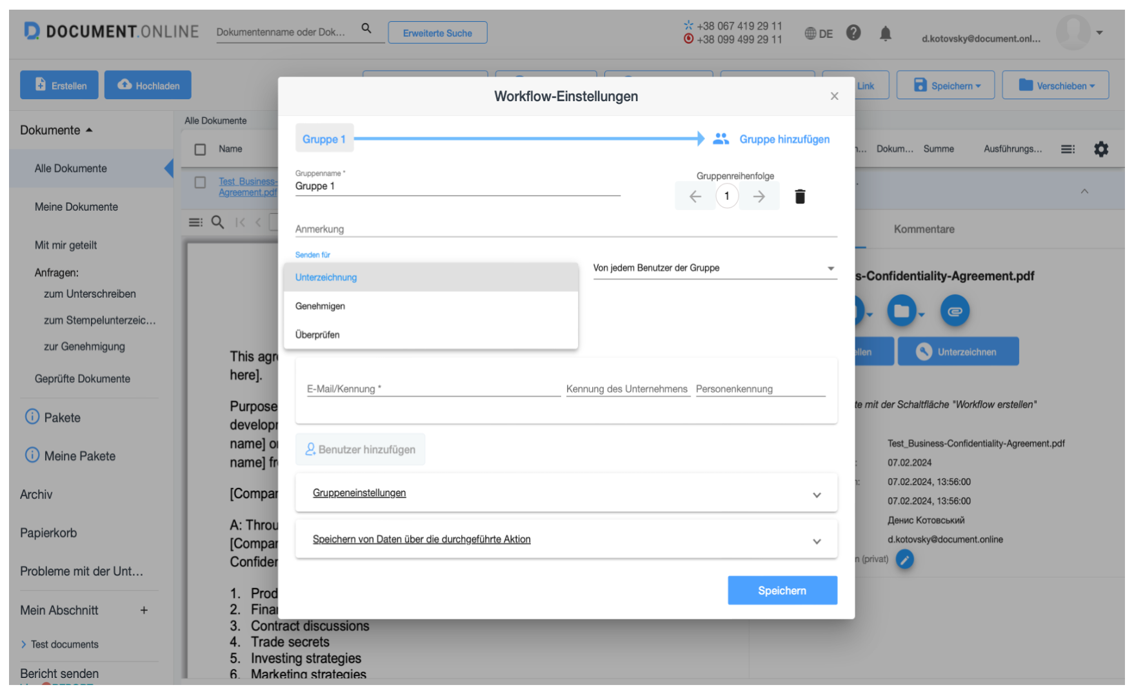1134x696 pixels.
Task: Open table settings gear icon
Action: click(1101, 150)
